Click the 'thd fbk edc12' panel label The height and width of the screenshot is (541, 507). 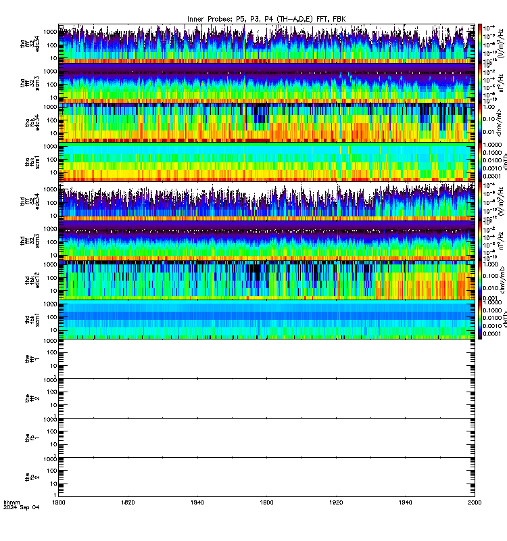[x=32, y=280]
